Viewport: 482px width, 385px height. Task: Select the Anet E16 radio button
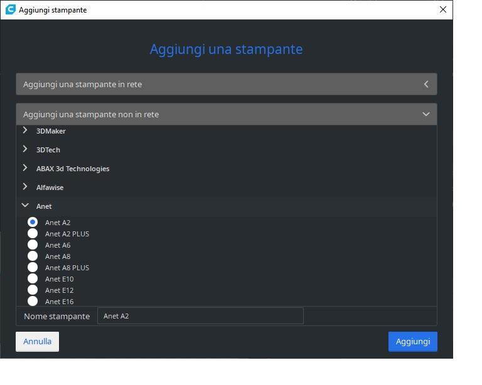coord(33,301)
